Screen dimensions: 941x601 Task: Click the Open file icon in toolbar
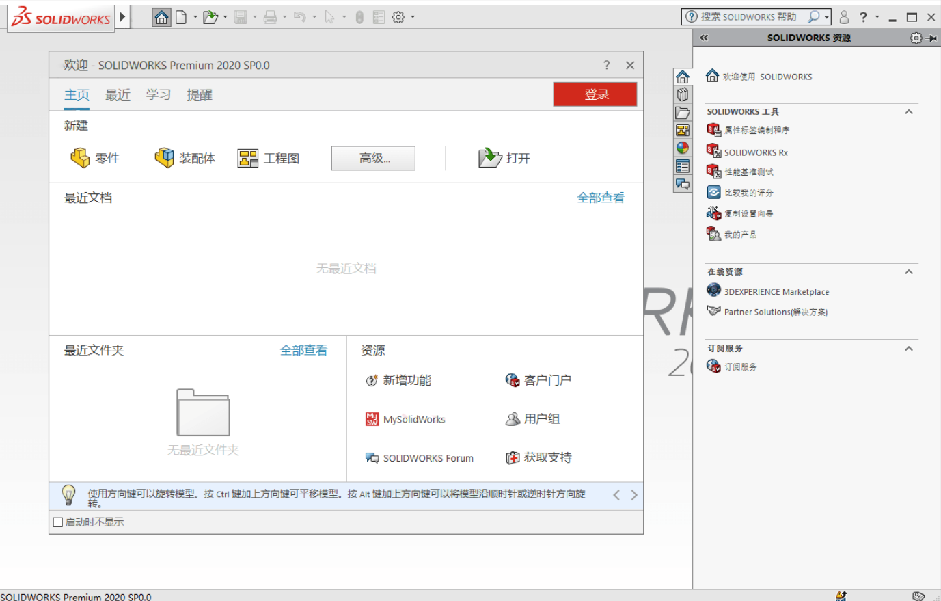[x=210, y=17]
